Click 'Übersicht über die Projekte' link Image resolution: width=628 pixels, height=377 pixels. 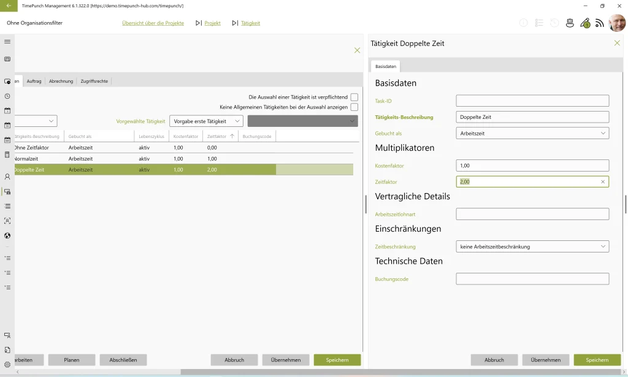[x=153, y=23]
